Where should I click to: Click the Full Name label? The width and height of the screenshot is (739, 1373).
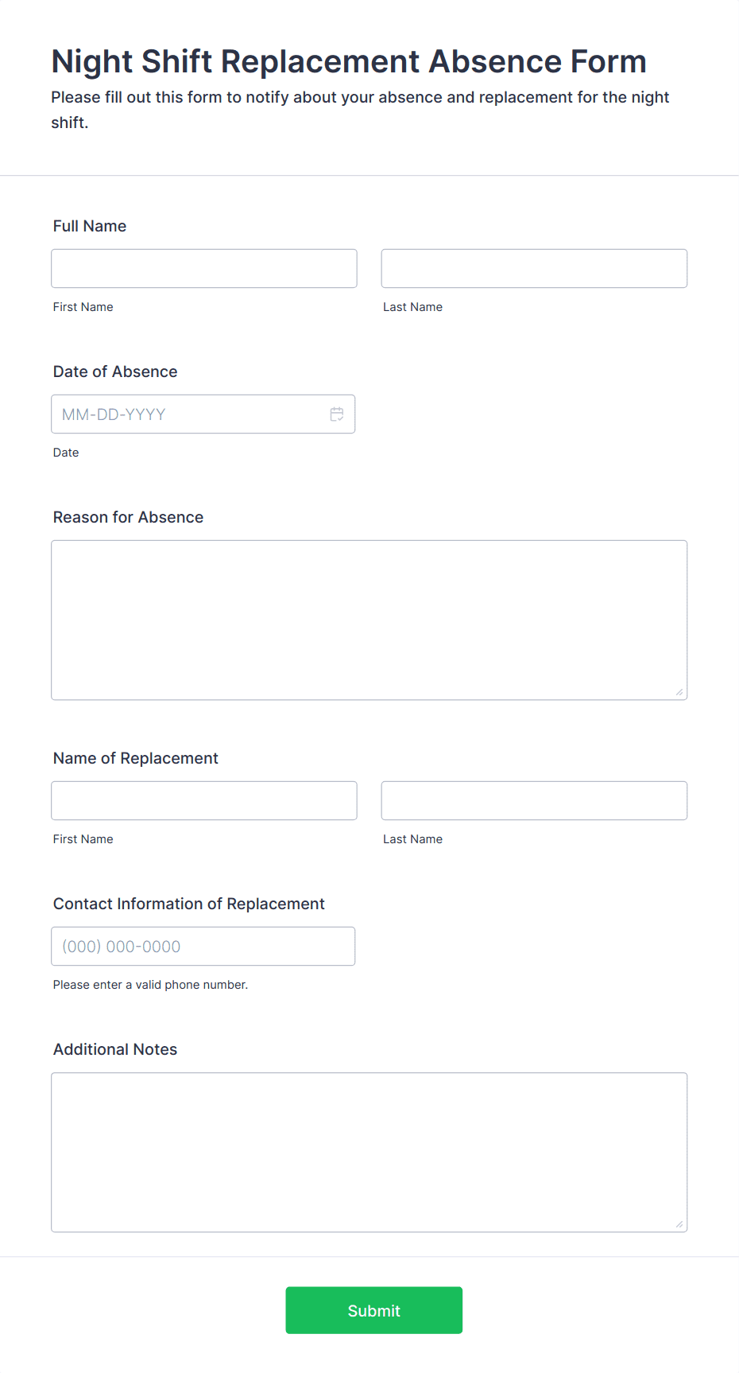tap(90, 226)
